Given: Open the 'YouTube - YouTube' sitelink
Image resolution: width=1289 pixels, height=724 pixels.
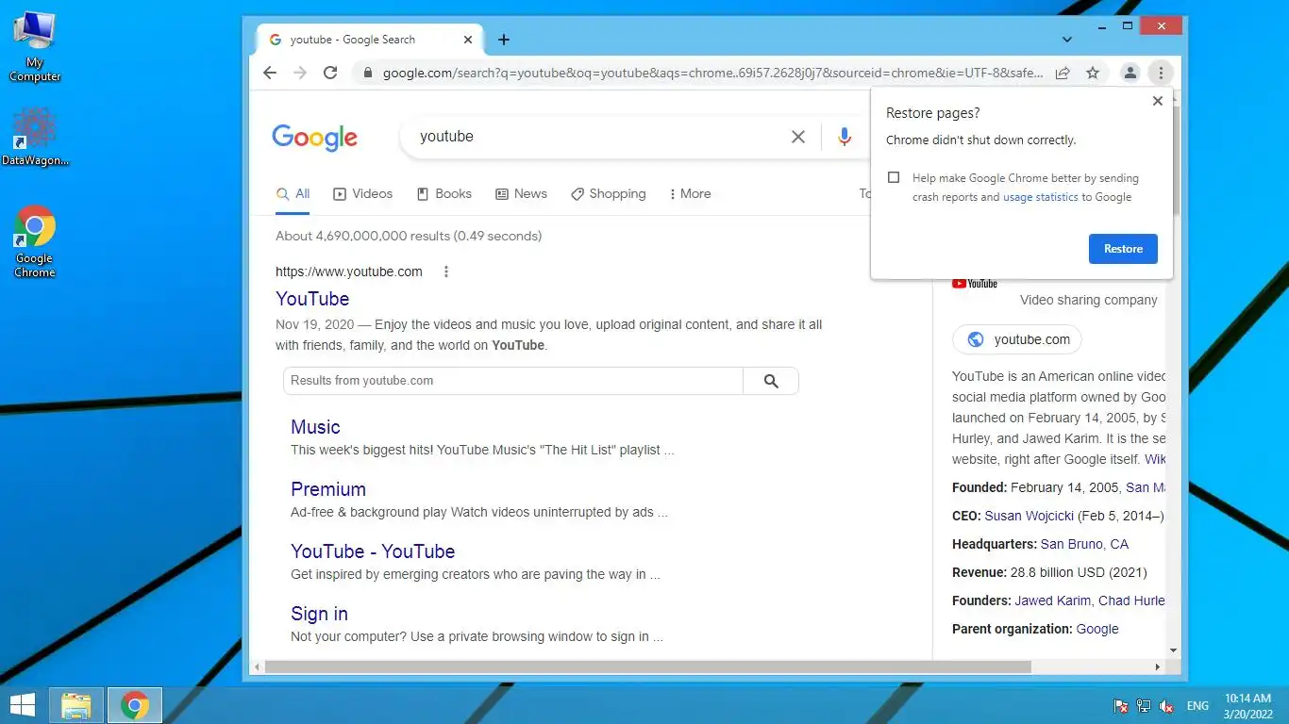Looking at the screenshot, I should tap(373, 551).
